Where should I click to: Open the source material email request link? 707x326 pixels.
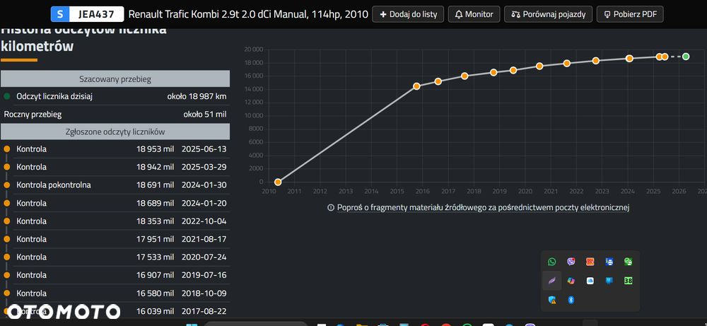click(483, 207)
